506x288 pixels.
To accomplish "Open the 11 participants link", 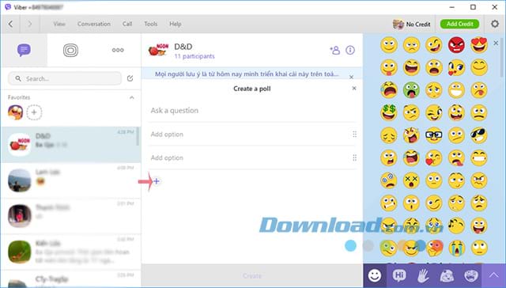I will point(194,56).
